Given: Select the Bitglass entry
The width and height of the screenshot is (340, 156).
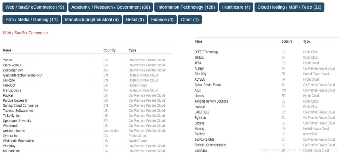Looking at the screenshot, I should click(x=200, y=123).
